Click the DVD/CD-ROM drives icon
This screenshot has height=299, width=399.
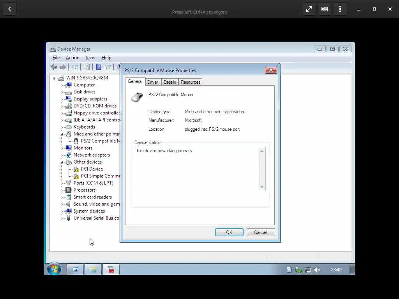point(69,106)
